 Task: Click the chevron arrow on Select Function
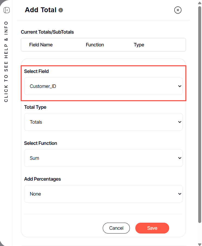coord(180,158)
